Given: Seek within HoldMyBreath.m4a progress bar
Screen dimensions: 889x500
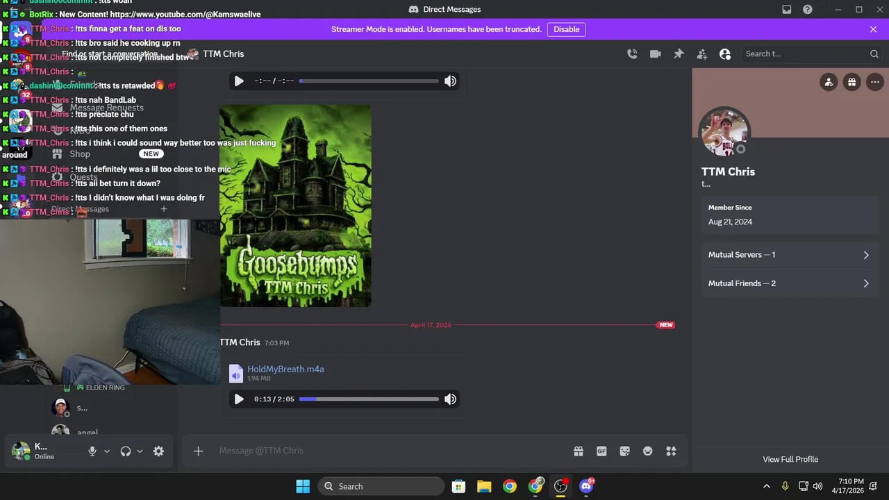Looking at the screenshot, I should (x=369, y=399).
